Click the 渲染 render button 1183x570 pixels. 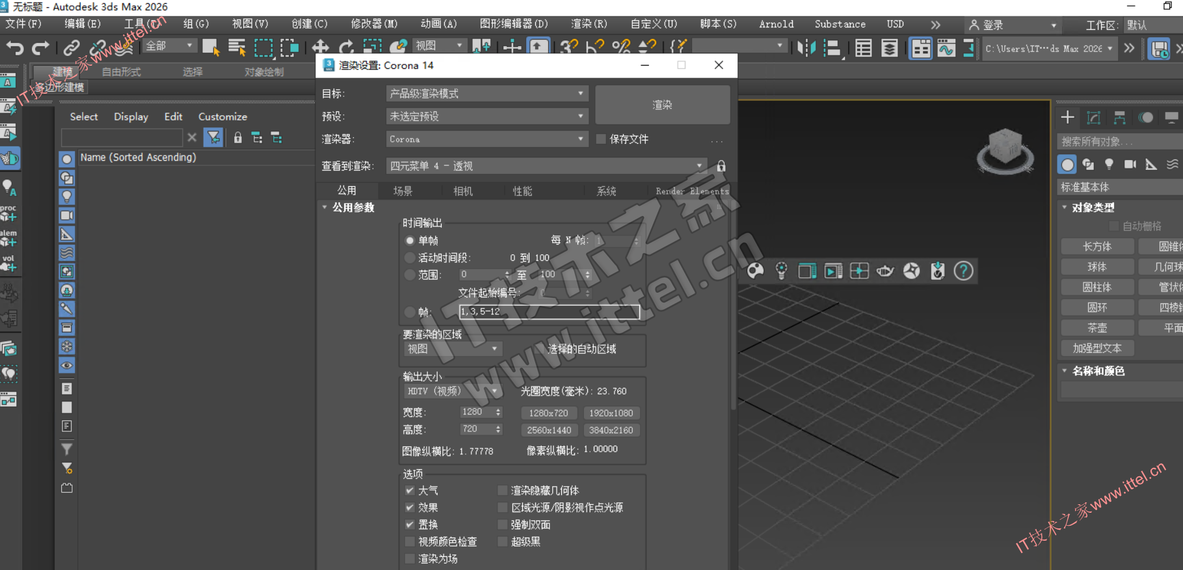tap(662, 105)
